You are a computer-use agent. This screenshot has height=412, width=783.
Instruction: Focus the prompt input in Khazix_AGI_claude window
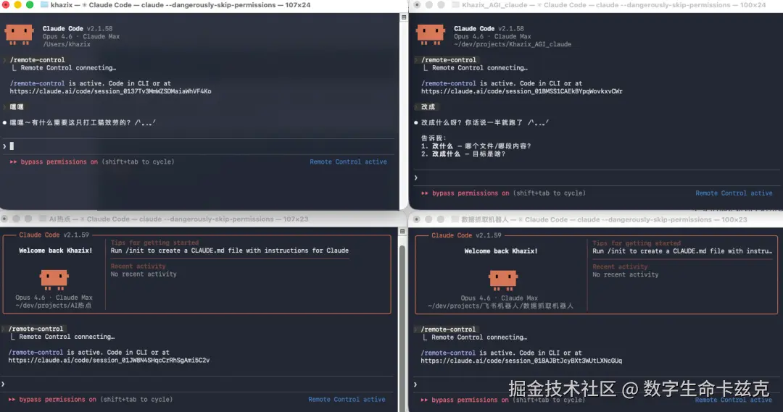point(596,177)
